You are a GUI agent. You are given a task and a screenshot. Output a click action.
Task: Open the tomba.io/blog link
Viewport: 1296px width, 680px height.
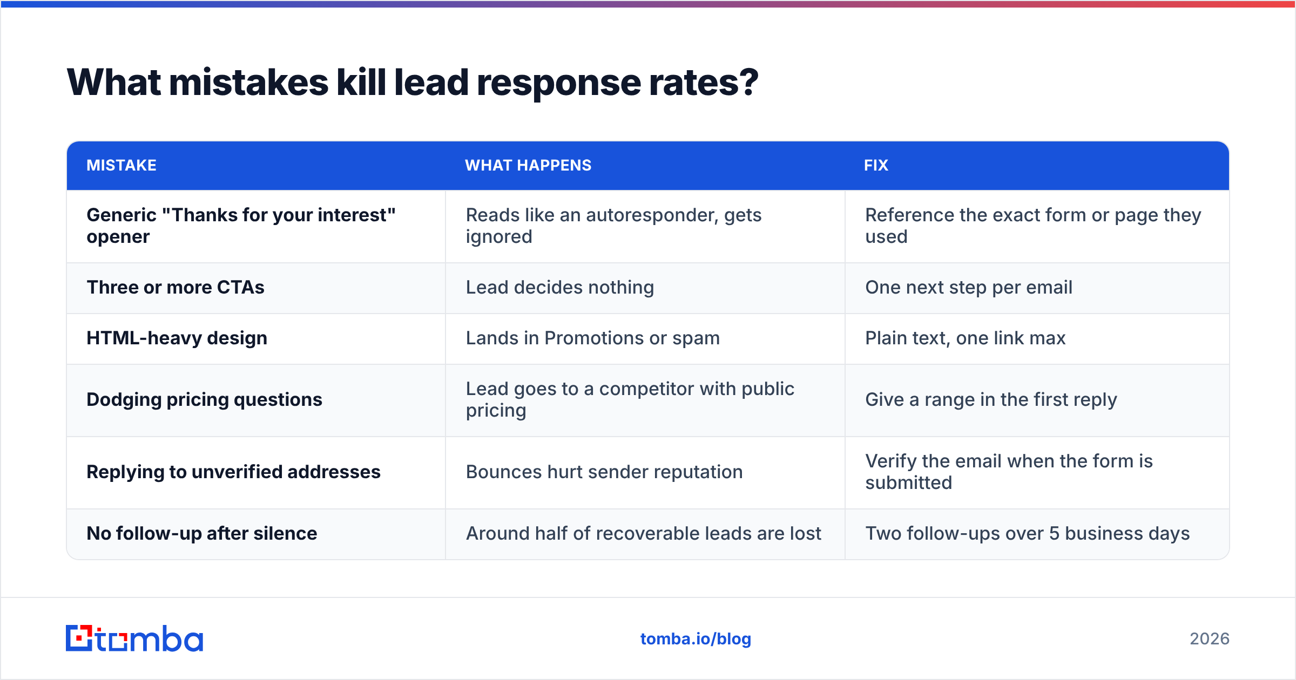[x=696, y=639]
